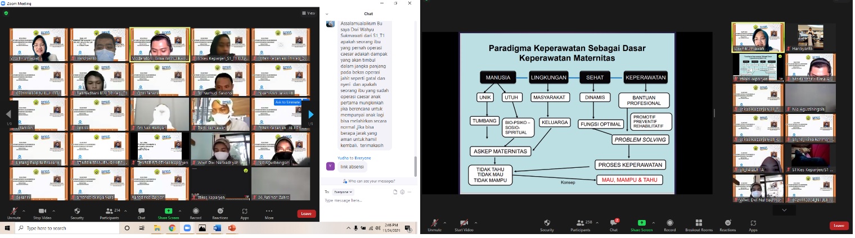
Task: Unmute microphone in the left Zoom window
Action: pyautogui.click(x=13, y=213)
